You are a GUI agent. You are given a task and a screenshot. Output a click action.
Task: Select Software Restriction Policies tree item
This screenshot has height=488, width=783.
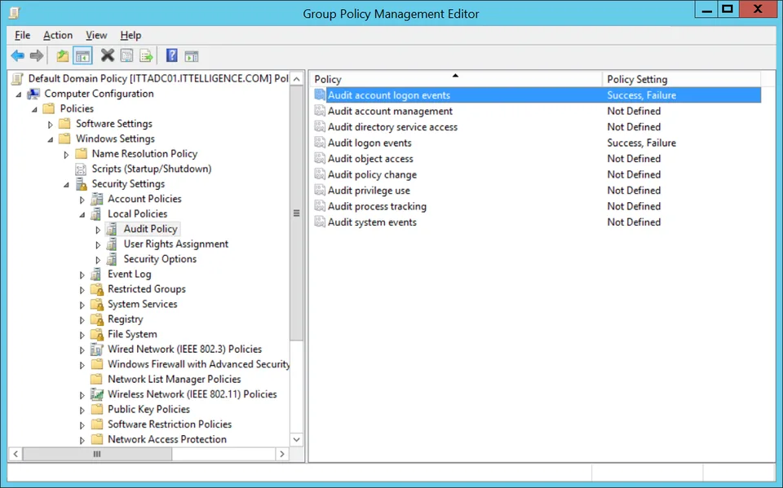coord(170,424)
